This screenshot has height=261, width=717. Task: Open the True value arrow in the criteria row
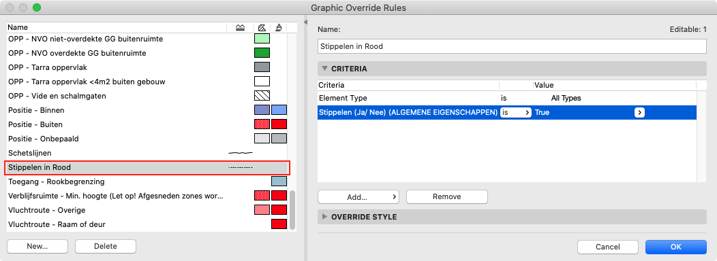(x=639, y=113)
